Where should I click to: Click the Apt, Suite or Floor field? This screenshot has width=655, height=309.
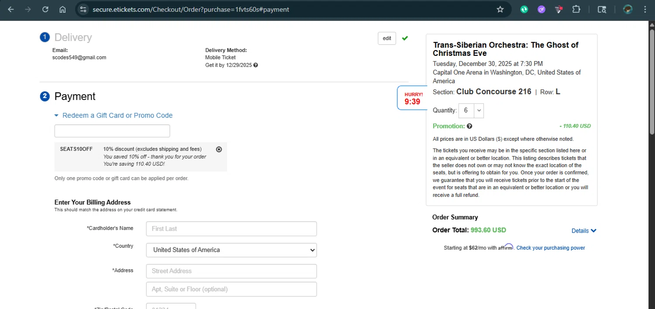(x=231, y=289)
